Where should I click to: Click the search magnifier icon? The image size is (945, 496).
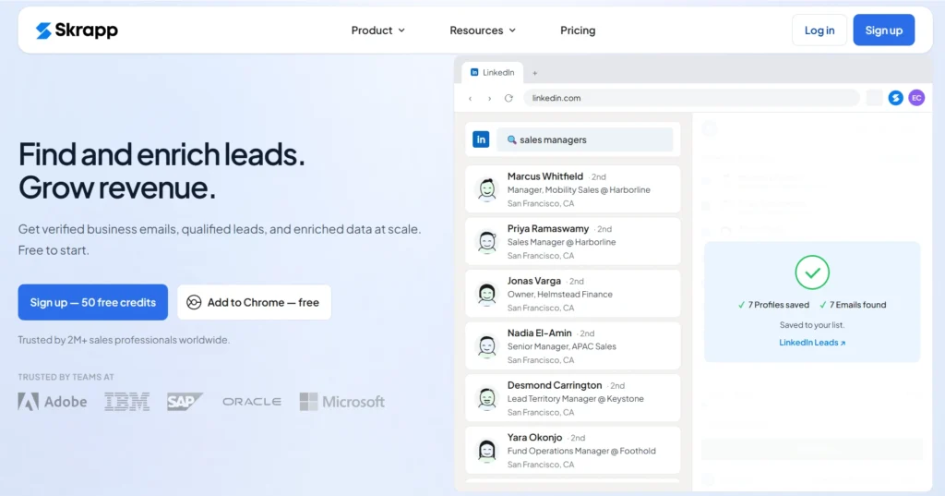click(x=511, y=140)
